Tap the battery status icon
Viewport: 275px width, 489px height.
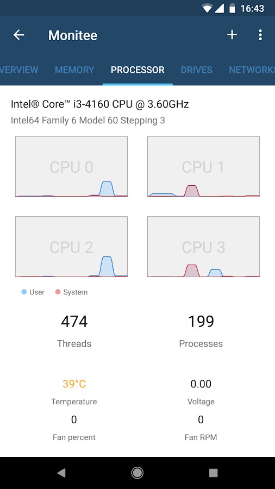(x=232, y=8)
